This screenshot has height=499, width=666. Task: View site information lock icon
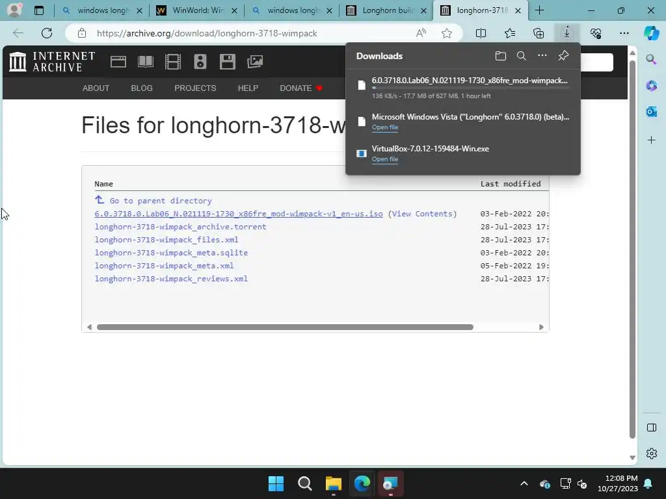point(82,33)
